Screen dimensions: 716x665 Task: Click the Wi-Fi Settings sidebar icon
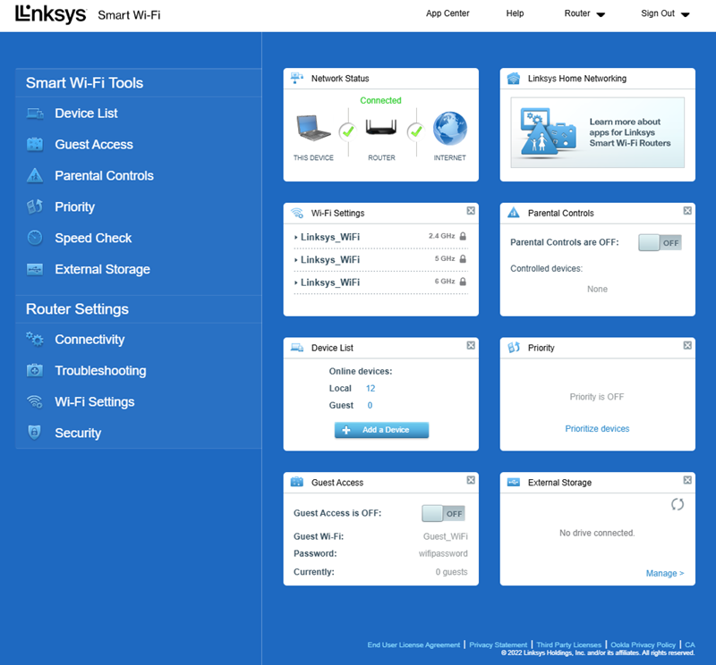[x=35, y=402]
